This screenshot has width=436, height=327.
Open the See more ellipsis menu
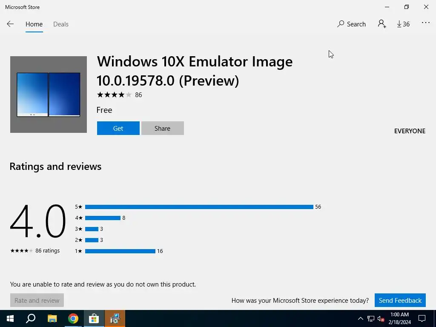426,23
